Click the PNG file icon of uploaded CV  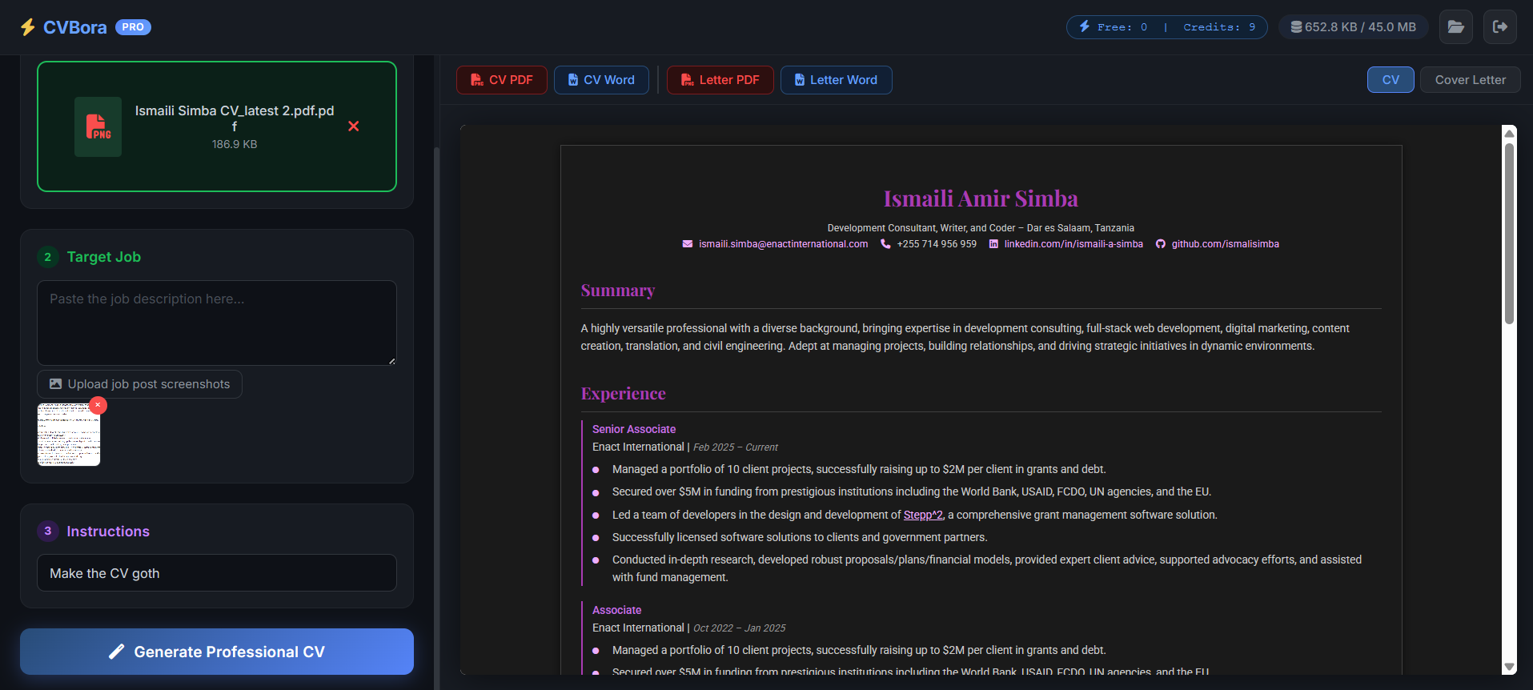98,126
